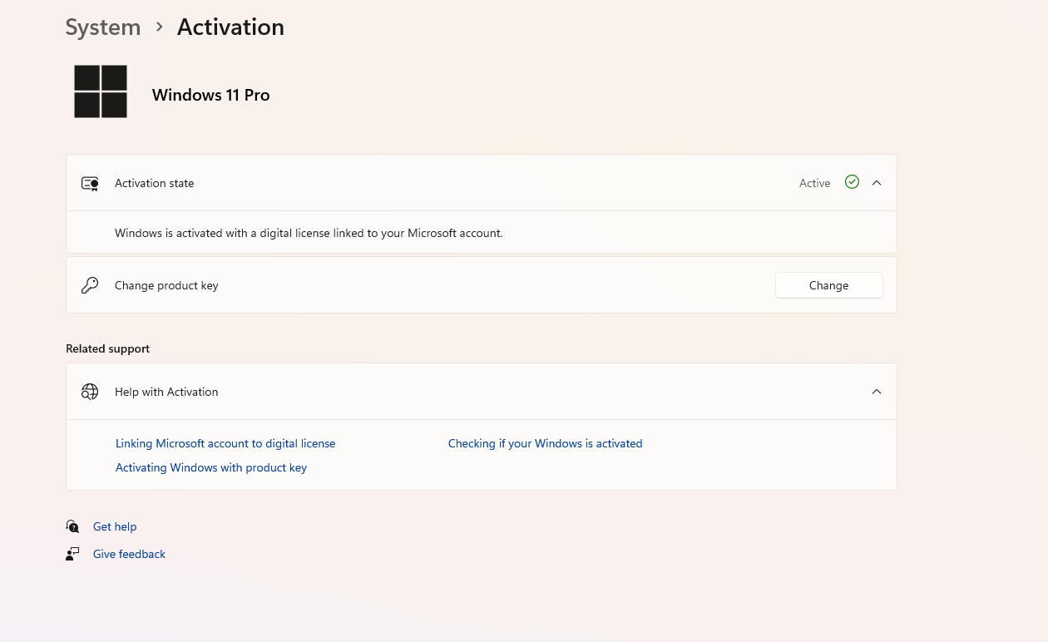The image size is (1048, 642).
Task: Go back to System in breadcrumb
Action: click(103, 27)
